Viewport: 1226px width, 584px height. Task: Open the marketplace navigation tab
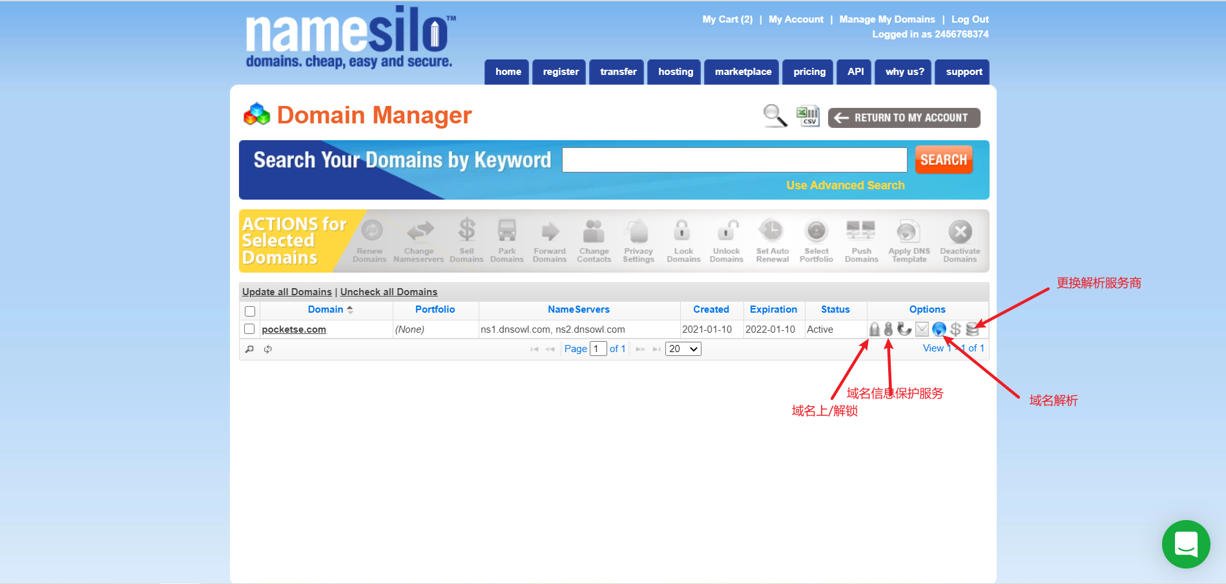click(x=742, y=72)
